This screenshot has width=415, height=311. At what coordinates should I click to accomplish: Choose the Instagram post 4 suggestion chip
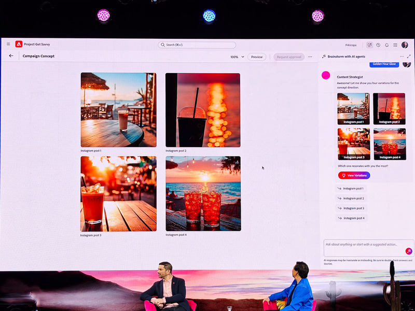(352, 218)
